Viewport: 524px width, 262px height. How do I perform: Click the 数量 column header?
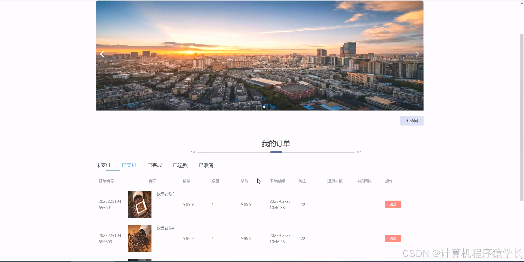point(215,181)
